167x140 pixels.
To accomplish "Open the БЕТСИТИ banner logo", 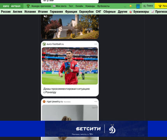I will [x=88, y=129].
